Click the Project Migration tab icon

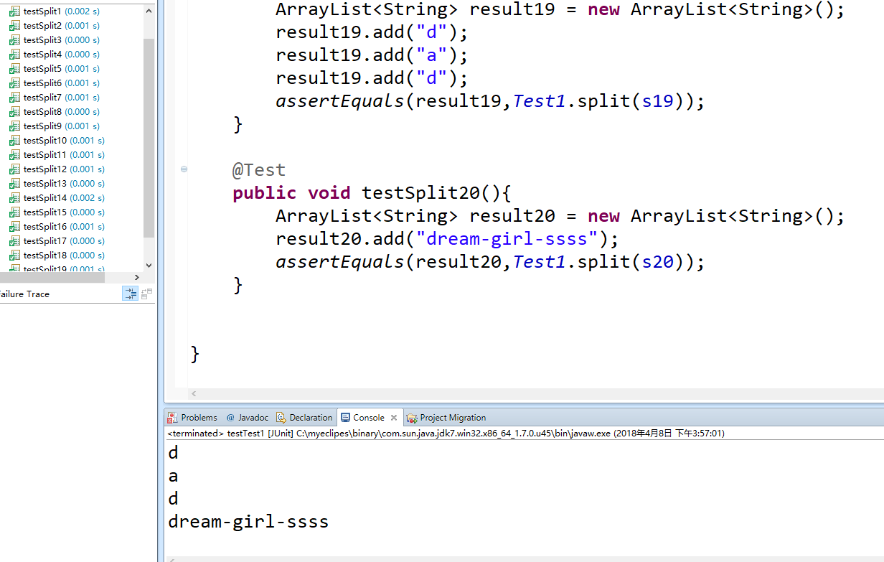coord(411,418)
